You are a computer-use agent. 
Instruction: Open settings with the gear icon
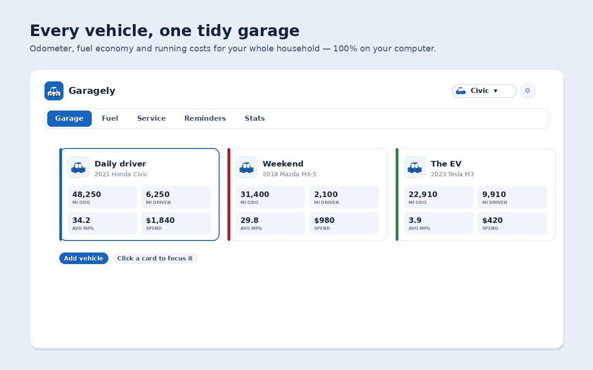click(528, 91)
